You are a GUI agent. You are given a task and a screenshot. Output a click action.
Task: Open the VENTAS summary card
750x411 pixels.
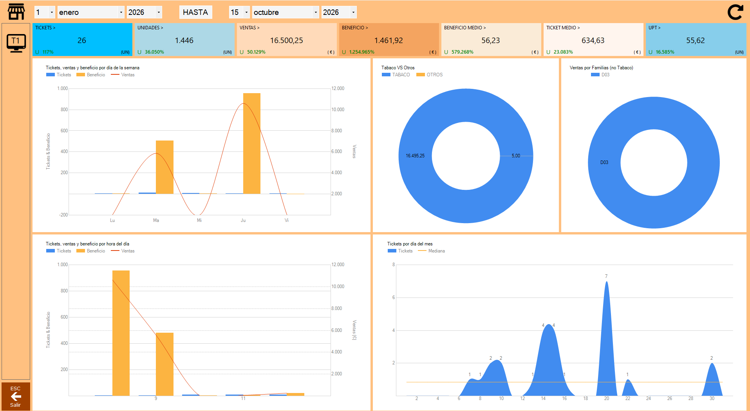287,40
